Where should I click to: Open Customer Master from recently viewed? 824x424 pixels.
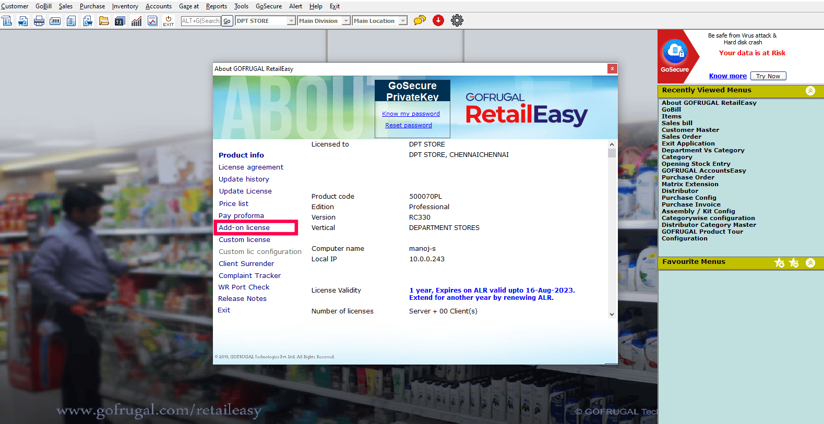tap(690, 130)
